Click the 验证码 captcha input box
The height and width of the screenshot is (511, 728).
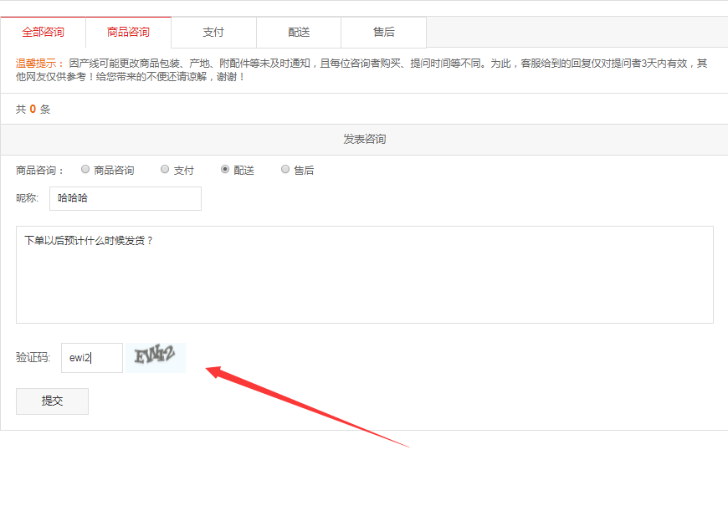[92, 358]
